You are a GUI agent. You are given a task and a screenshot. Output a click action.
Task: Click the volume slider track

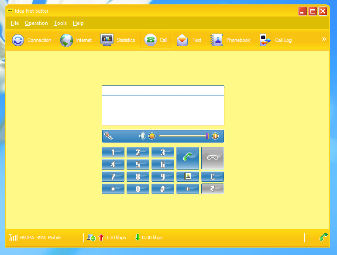click(x=182, y=136)
